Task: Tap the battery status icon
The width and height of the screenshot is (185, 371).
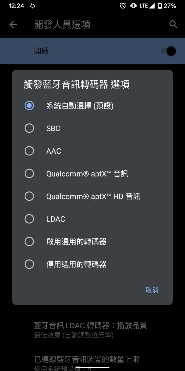Action: pyautogui.click(x=160, y=6)
